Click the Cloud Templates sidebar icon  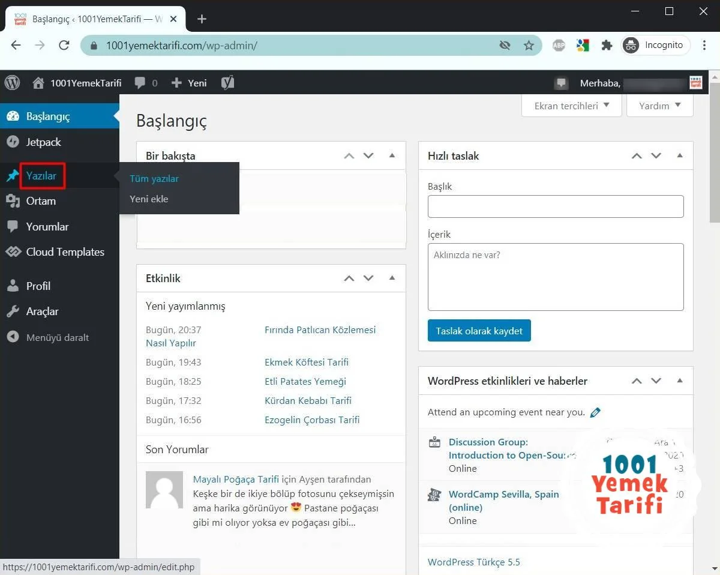tap(13, 252)
